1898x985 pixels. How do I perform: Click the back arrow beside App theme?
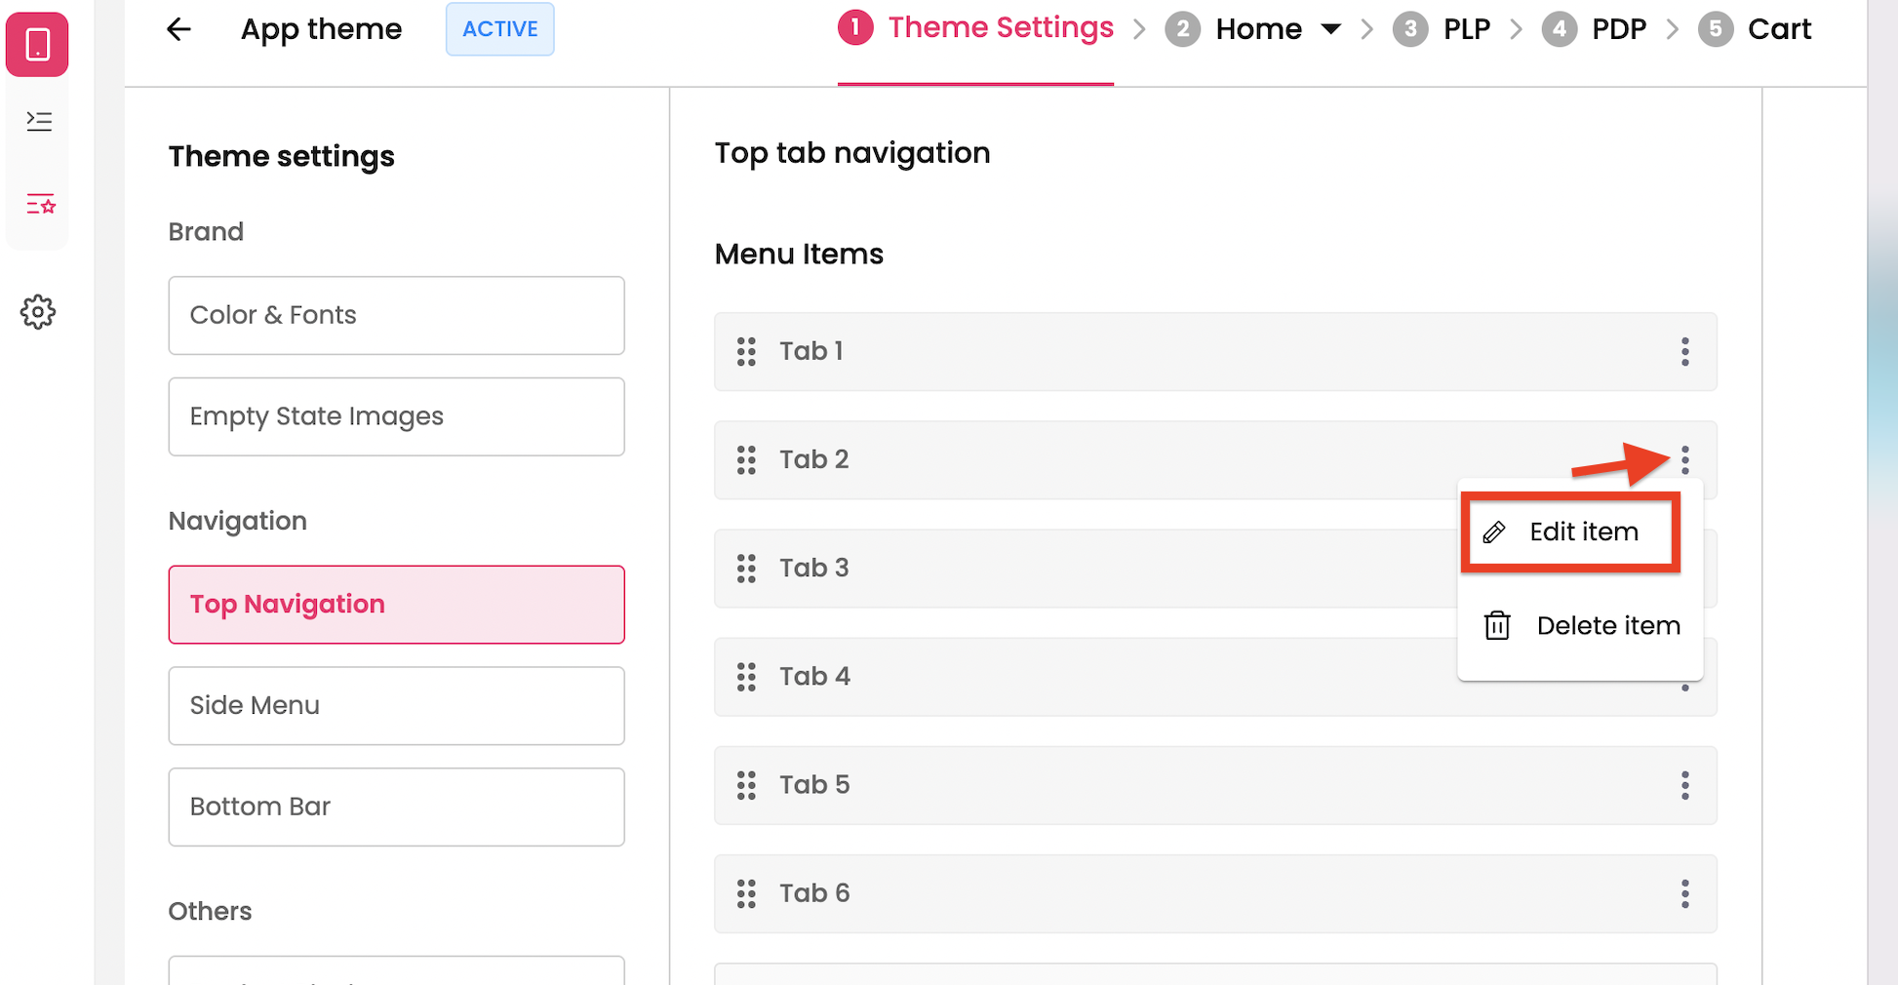coord(178,29)
